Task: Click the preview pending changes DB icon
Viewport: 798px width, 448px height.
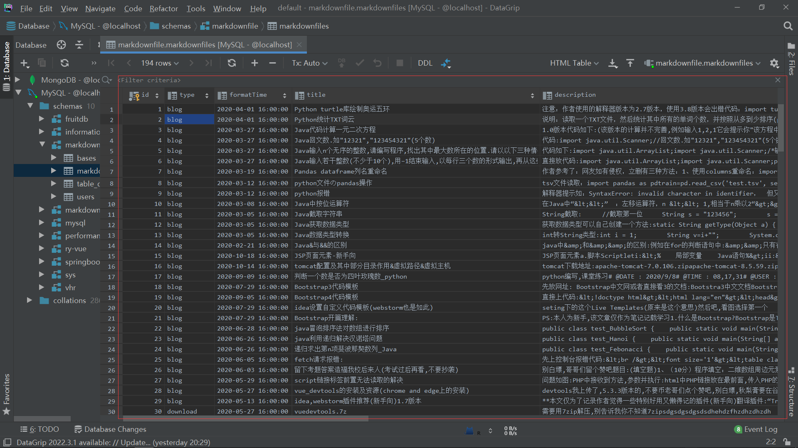Action: (x=342, y=63)
